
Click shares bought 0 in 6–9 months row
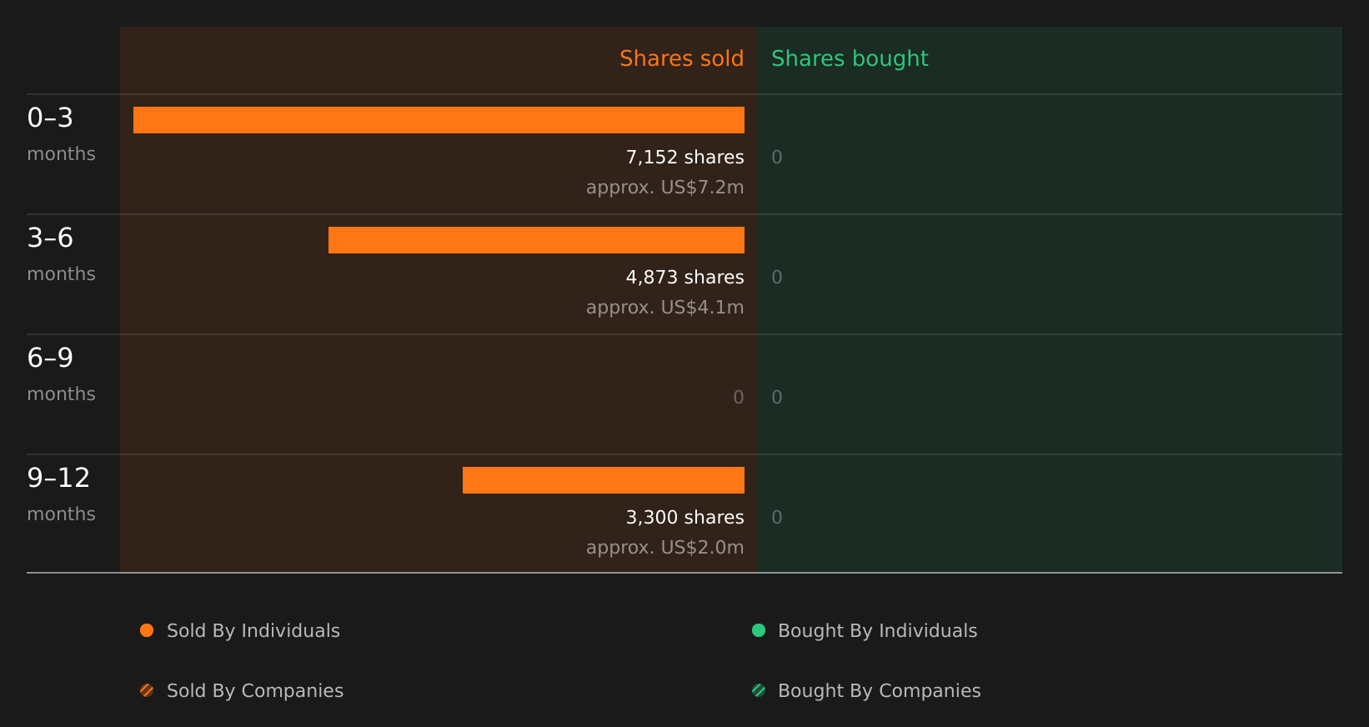click(x=777, y=398)
